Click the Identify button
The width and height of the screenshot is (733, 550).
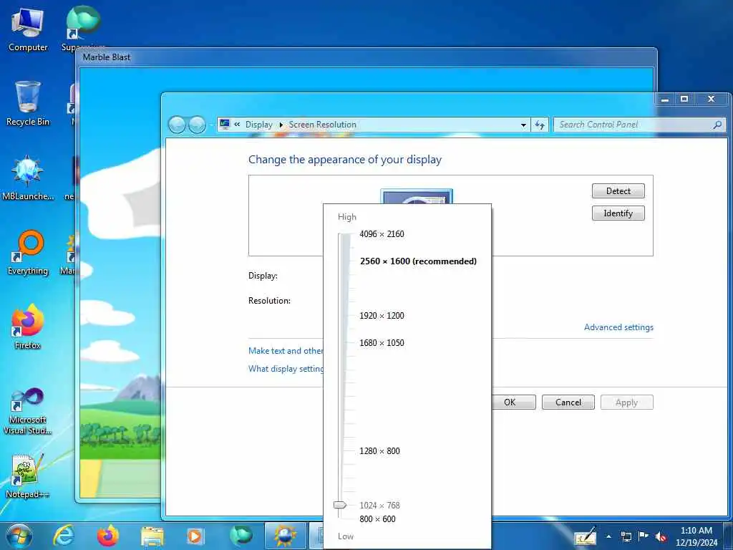[618, 213]
